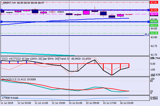
Task: Select the 67.02 blue price level tag
Action: pyautogui.click(x=154, y=10)
